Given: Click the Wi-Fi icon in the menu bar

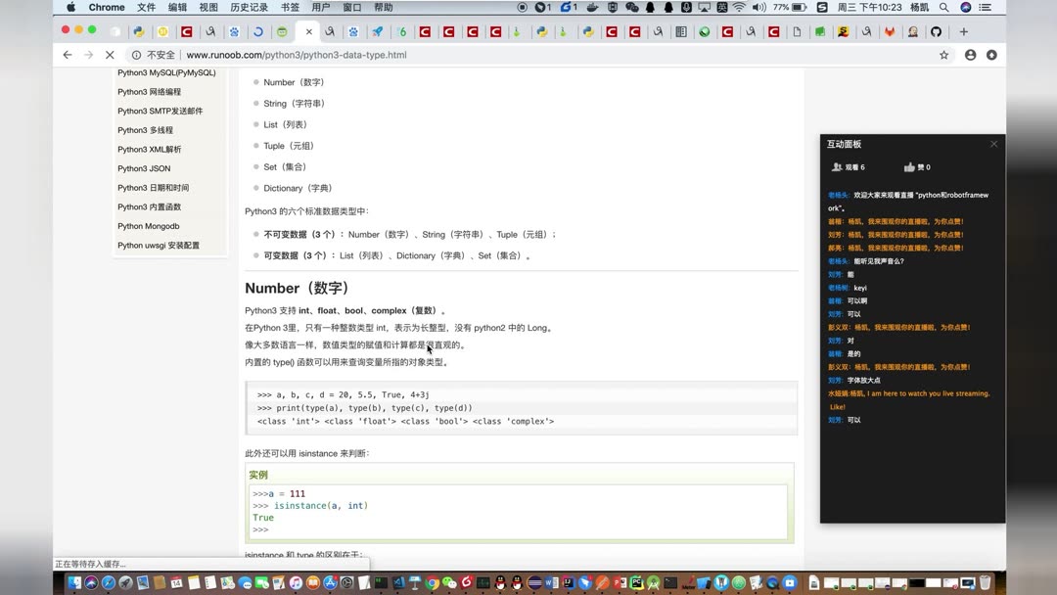Looking at the screenshot, I should click(x=741, y=8).
